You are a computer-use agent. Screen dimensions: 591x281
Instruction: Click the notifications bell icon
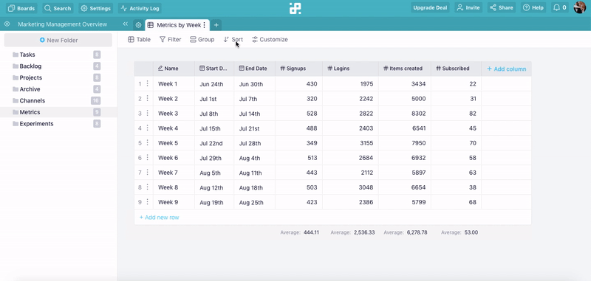[x=556, y=7]
